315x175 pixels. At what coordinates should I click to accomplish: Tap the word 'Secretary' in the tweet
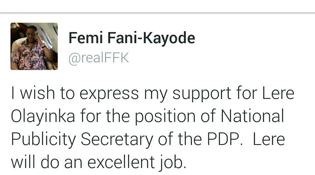click(117, 139)
